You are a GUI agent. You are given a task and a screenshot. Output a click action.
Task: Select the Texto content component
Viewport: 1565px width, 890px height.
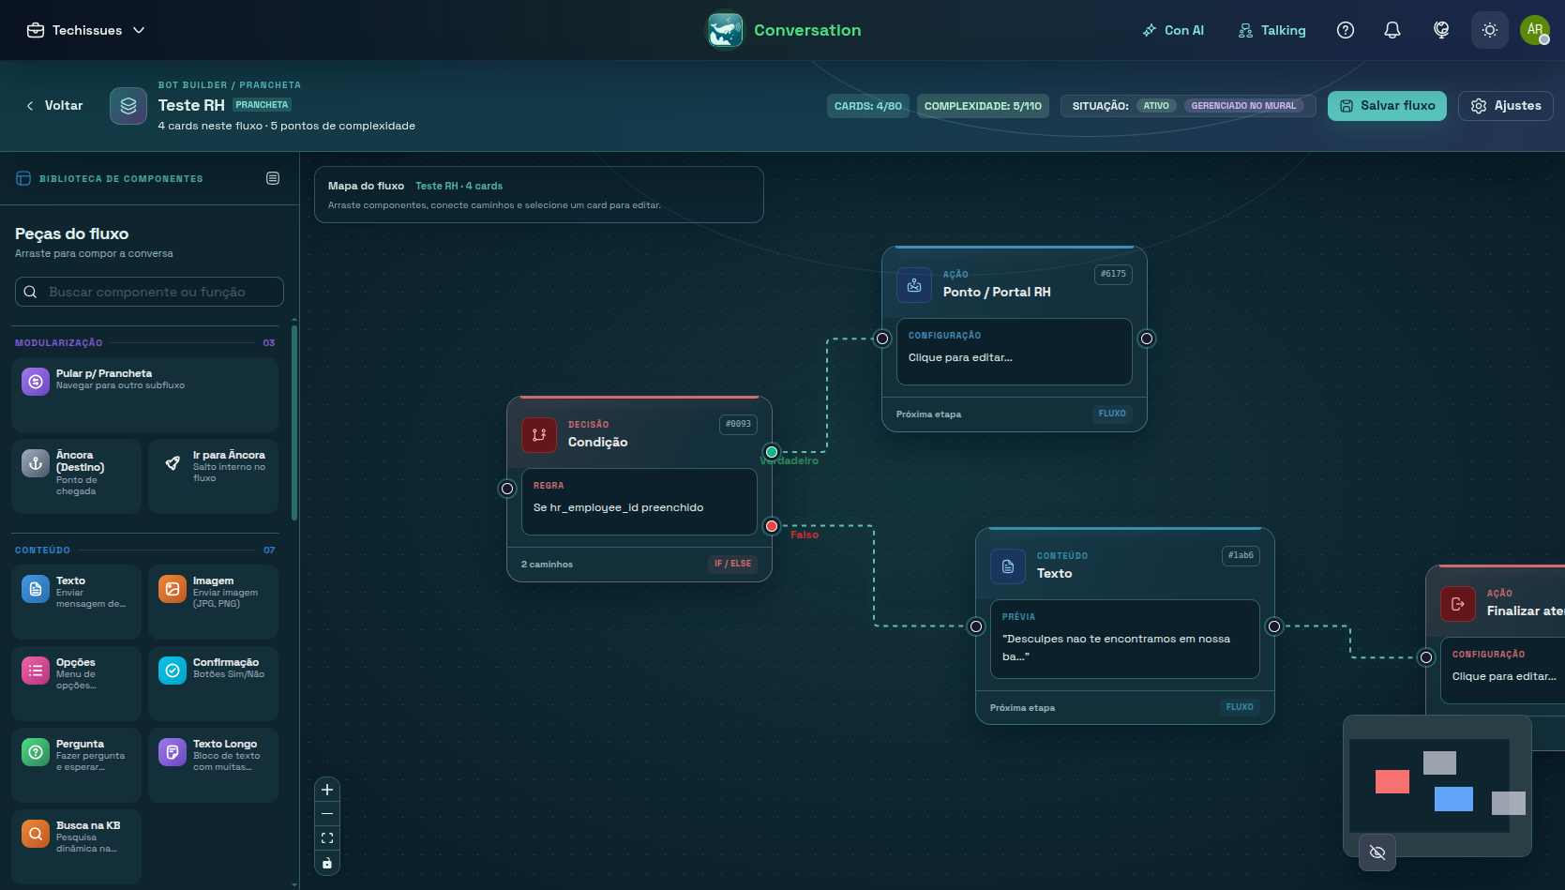tap(76, 602)
